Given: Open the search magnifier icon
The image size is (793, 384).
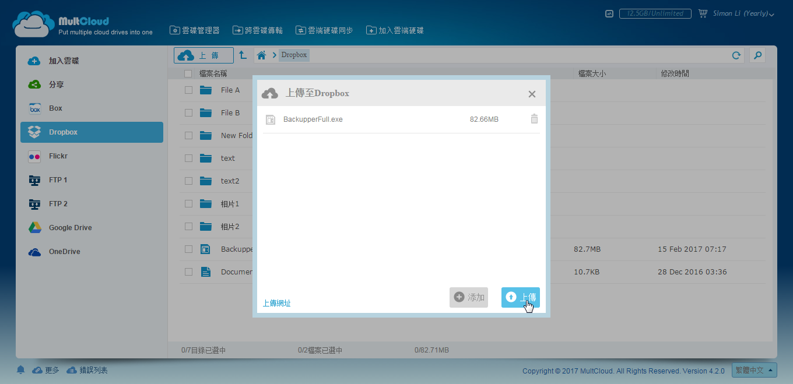Looking at the screenshot, I should 757,55.
